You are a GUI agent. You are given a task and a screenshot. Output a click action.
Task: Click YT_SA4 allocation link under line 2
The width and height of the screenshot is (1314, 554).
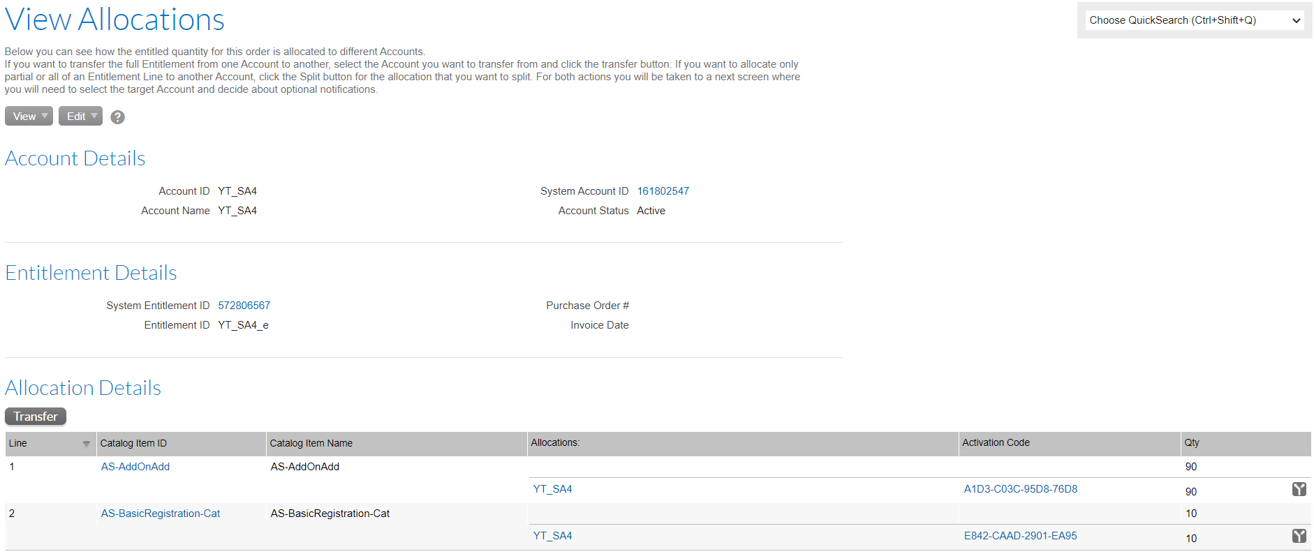[552, 536]
